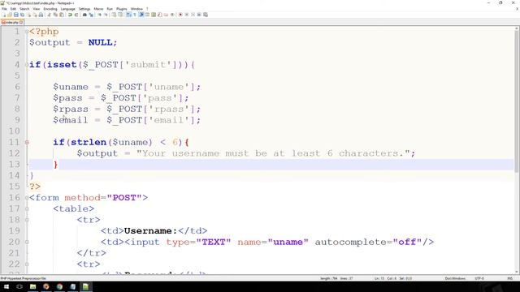Viewport: 520px width, 292px height.
Task: Open Firefox from the taskbar
Action: click(46, 286)
